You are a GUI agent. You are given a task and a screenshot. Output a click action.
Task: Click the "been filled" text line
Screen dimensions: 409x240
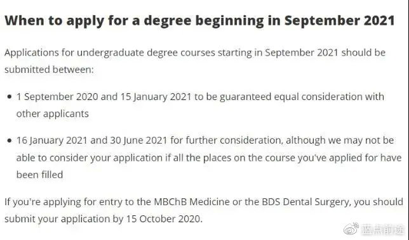[x=39, y=175]
